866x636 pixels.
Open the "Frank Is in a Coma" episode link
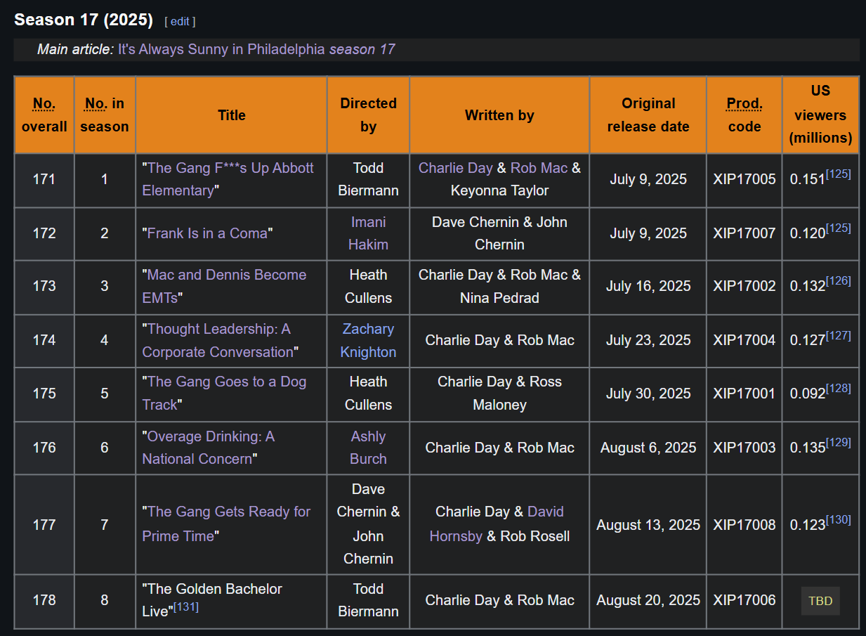click(x=207, y=233)
